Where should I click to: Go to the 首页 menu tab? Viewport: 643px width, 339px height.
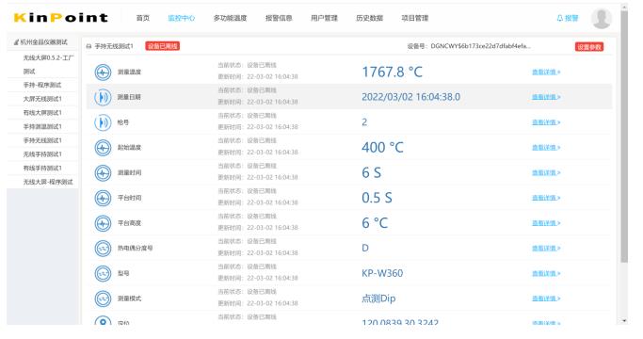pos(143,18)
